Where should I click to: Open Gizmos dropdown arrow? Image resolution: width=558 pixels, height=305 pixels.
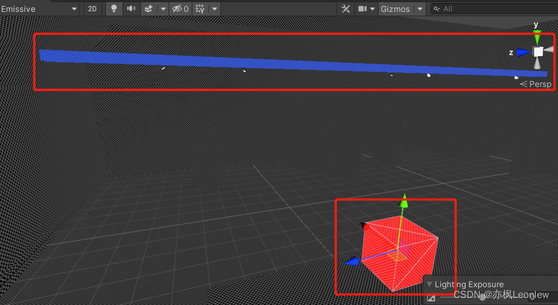pos(420,9)
